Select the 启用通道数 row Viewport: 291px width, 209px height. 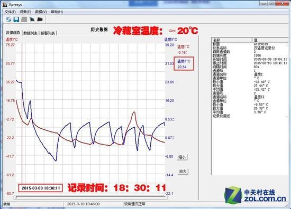(x=250, y=52)
